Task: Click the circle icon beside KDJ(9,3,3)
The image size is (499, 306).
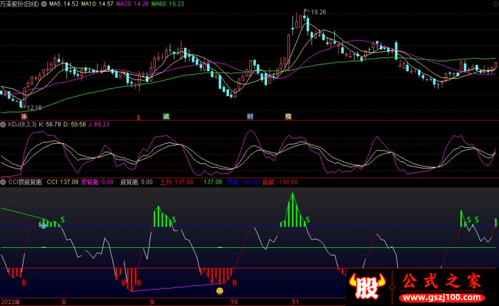Action: [4, 124]
